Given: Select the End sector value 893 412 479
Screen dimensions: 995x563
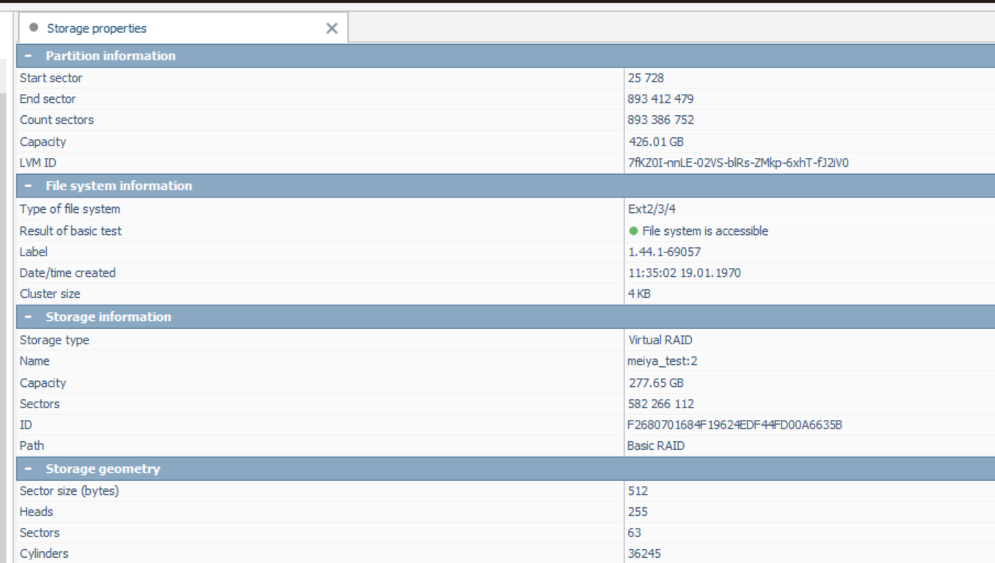Looking at the screenshot, I should [660, 99].
